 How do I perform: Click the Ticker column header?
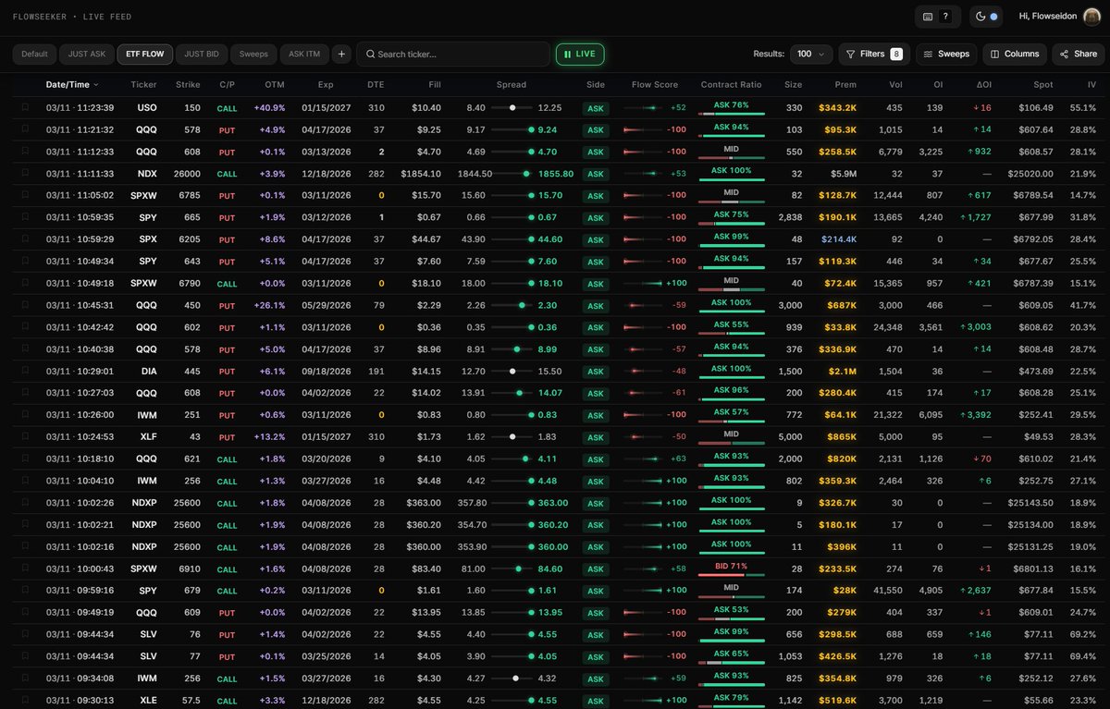point(143,84)
